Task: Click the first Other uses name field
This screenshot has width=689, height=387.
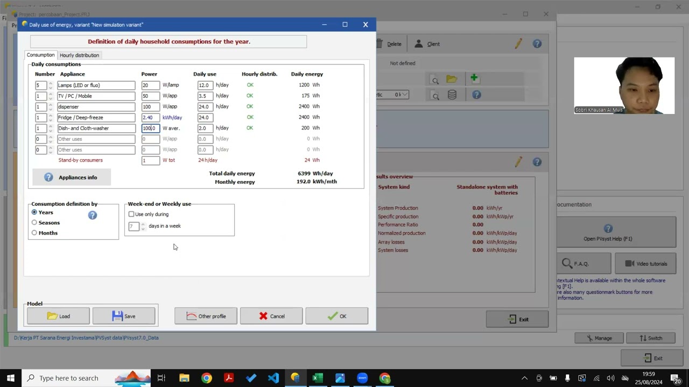Action: pyautogui.click(x=96, y=139)
